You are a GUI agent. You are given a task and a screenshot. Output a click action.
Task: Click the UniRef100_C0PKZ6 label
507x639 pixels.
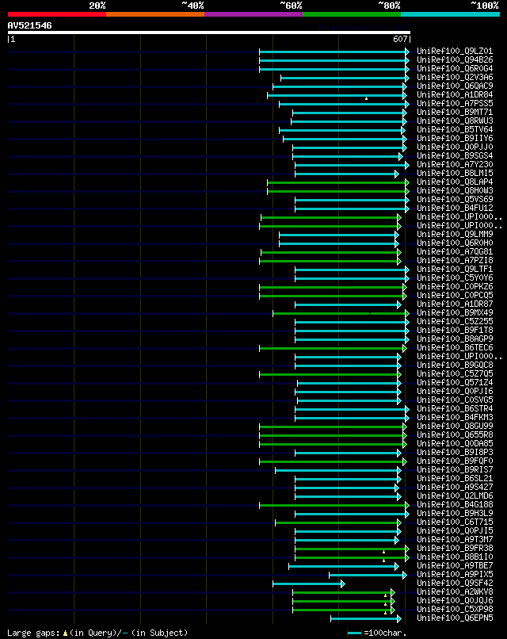tap(455, 286)
